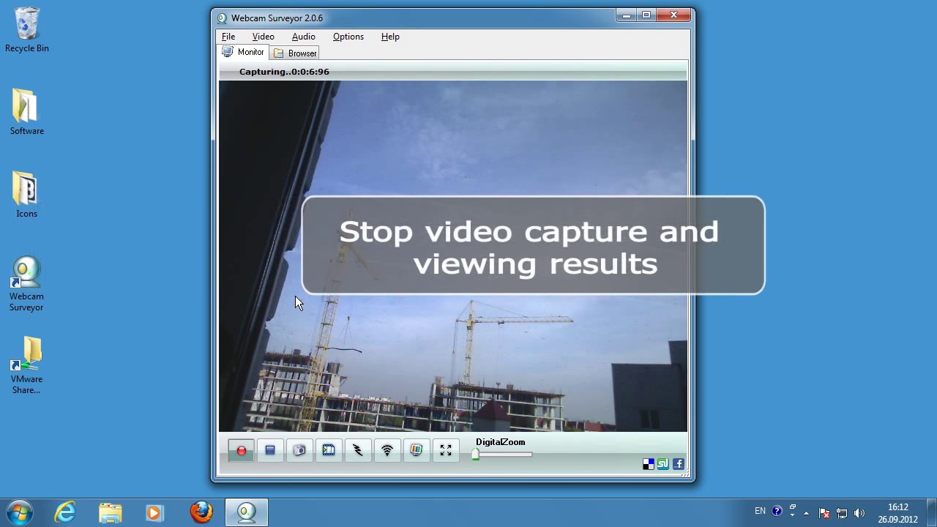Click the blue help question mark tray icon

[777, 511]
